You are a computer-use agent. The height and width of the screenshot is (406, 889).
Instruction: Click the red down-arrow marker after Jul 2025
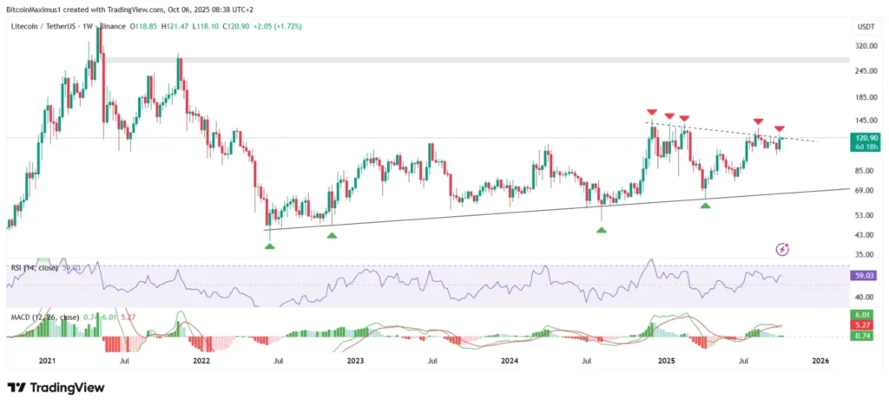point(758,121)
